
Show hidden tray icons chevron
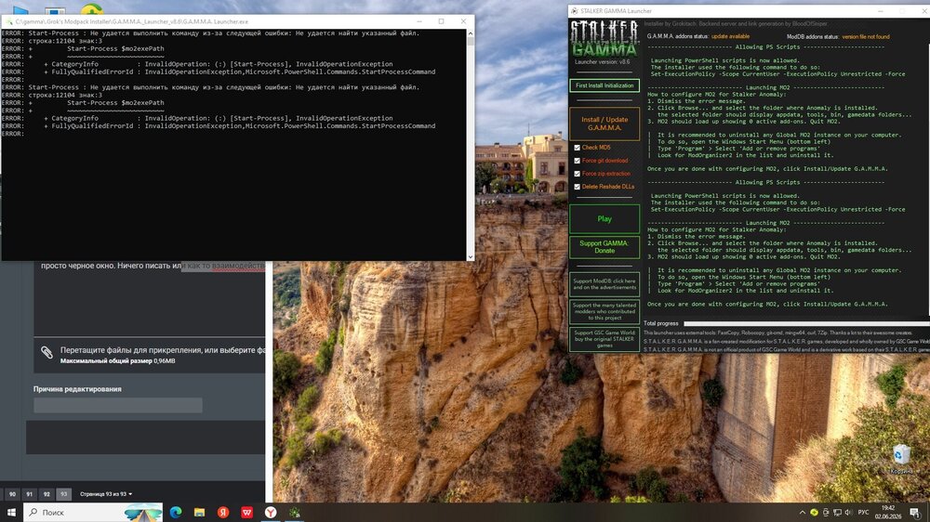coord(803,513)
